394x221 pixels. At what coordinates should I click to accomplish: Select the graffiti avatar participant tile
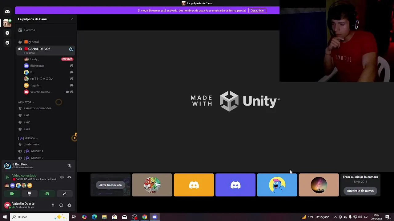152,185
